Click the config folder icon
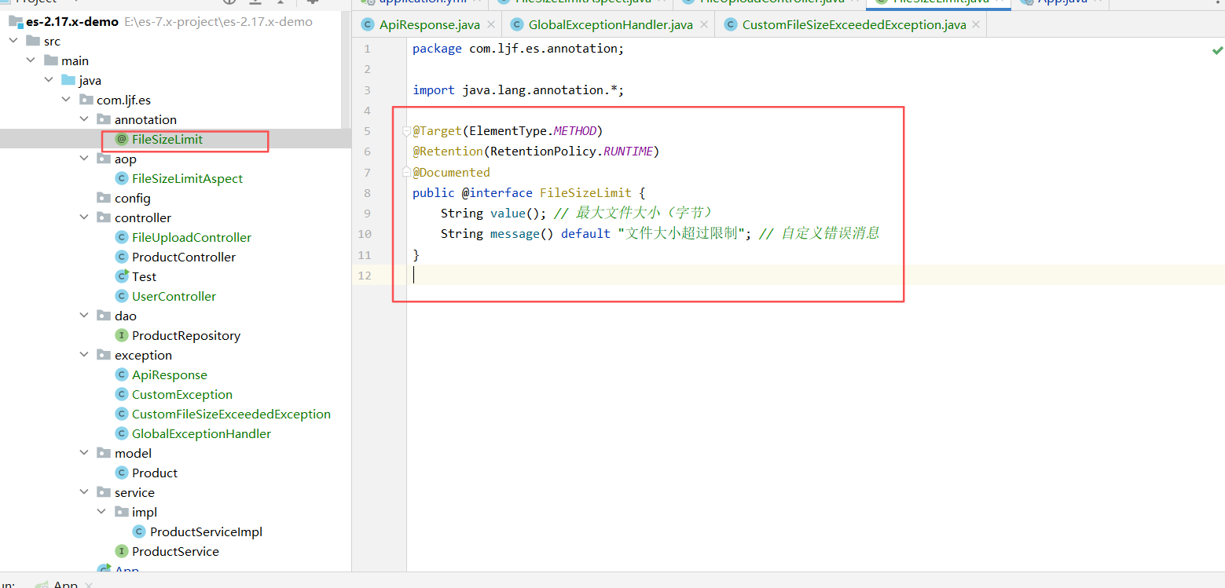 [x=103, y=198]
